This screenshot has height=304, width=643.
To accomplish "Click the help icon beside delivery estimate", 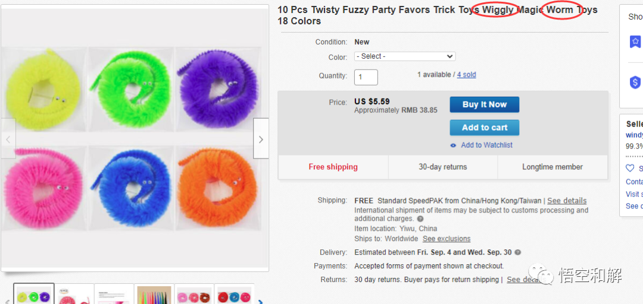I will 518,252.
